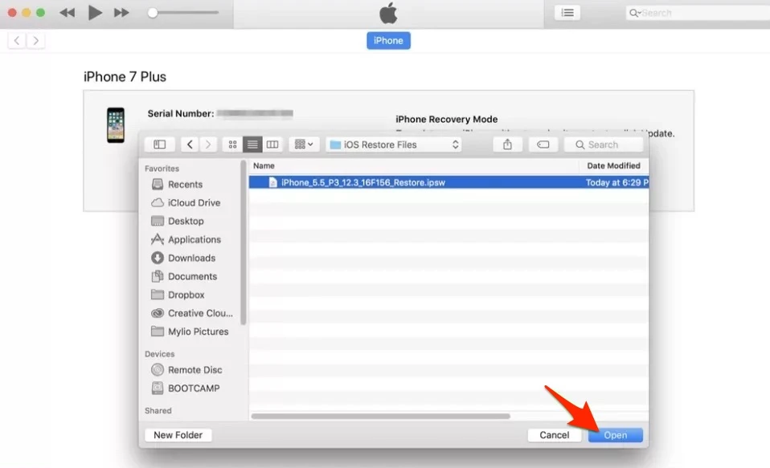
Task: Switch to column view in file dialog
Action: 272,144
